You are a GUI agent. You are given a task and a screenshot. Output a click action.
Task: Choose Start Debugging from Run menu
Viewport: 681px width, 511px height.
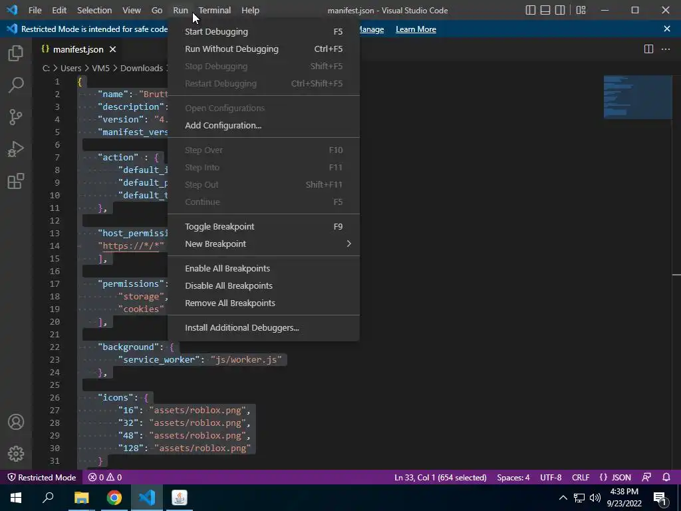point(263,32)
